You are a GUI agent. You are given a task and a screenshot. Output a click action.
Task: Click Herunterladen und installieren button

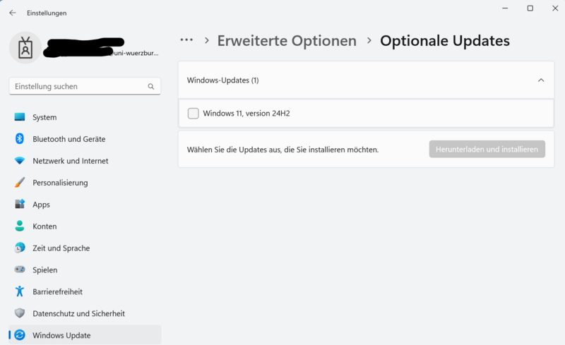[487, 149]
